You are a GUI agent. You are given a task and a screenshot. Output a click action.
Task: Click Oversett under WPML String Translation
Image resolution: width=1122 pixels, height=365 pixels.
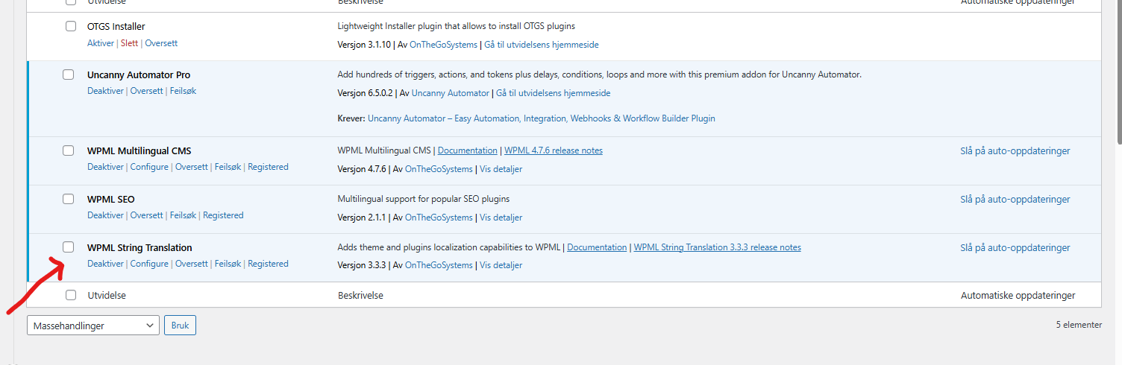click(x=192, y=264)
